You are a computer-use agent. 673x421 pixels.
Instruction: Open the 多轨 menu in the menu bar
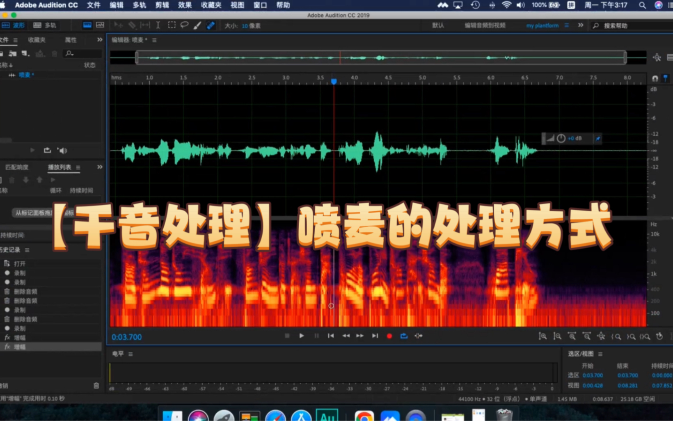point(140,5)
